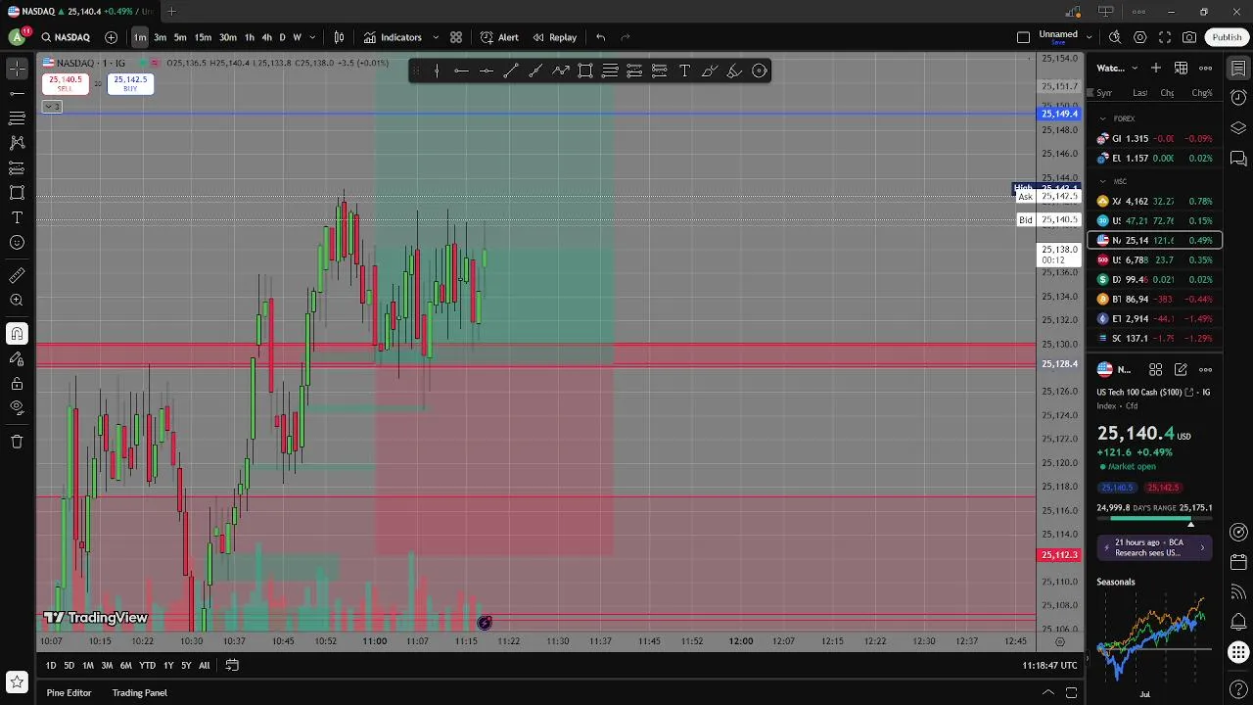Open indicator templates dropdown arrow
Viewport: 1253px width, 705px height.
(436, 37)
